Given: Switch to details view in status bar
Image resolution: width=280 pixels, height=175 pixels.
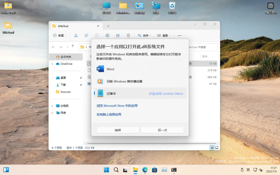Looking at the screenshot, I should (x=212, y=148).
